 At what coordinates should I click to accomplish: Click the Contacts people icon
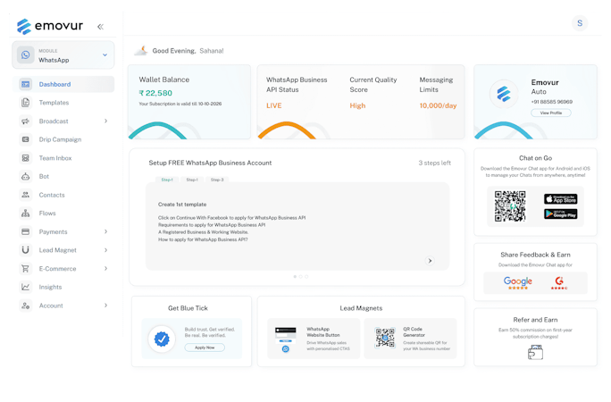[x=25, y=195]
